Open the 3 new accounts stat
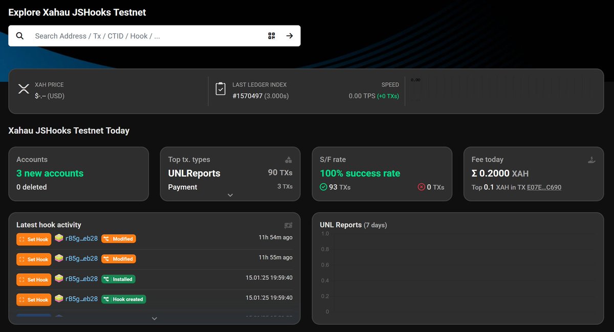Viewport: 614px width, 332px height. pos(50,173)
